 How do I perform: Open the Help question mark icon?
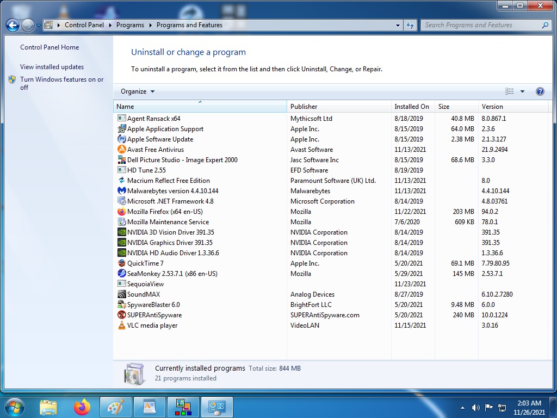540,91
